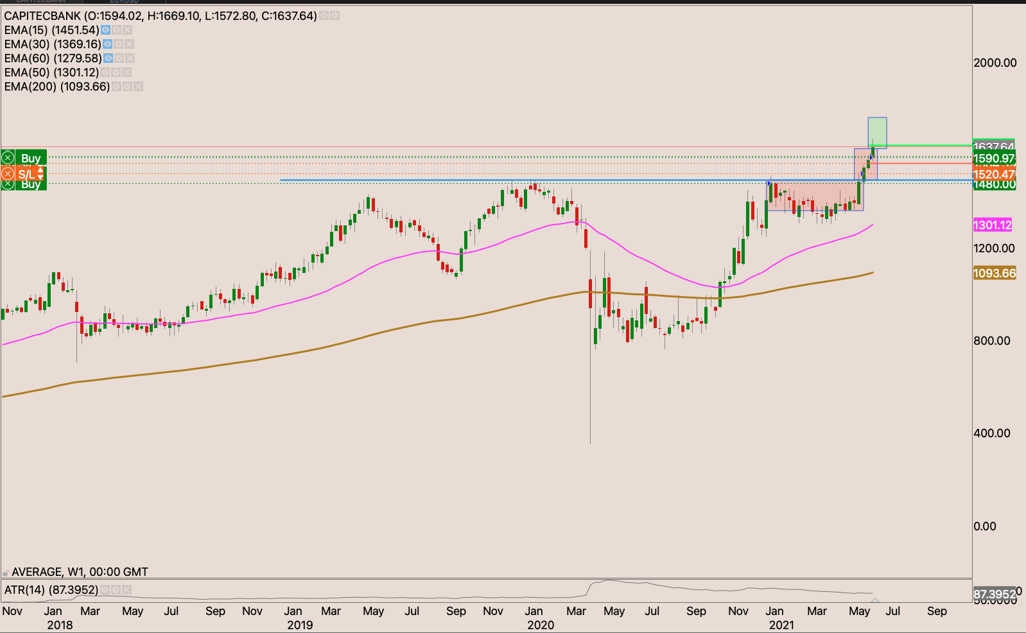Open EMA(60) indicator settings gear
The height and width of the screenshot is (633, 1026).
click(119, 58)
